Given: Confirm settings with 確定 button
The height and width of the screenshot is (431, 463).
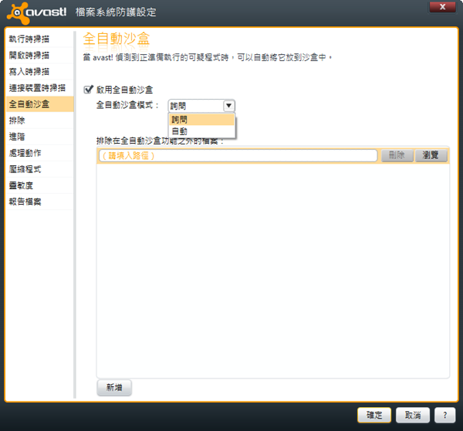Looking at the screenshot, I should click(374, 415).
